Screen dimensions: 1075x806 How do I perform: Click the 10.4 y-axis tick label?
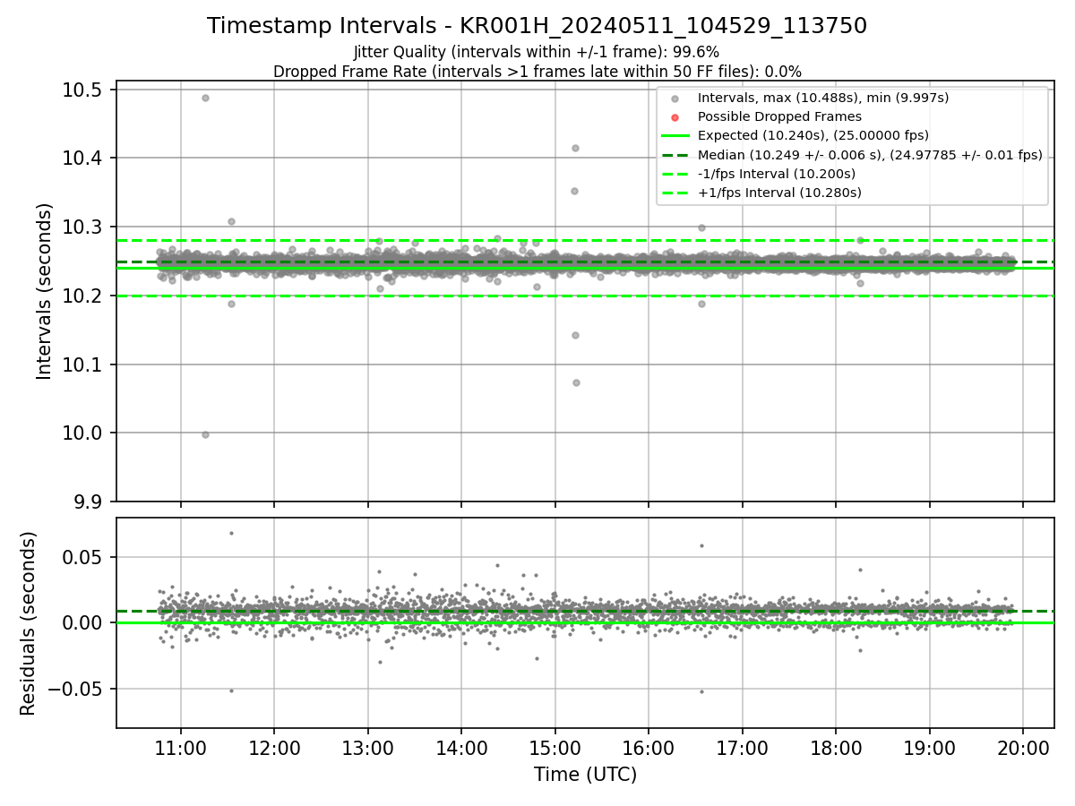[84, 159]
